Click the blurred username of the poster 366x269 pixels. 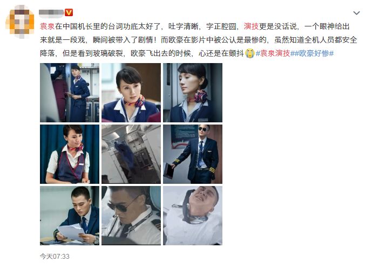(51, 13)
